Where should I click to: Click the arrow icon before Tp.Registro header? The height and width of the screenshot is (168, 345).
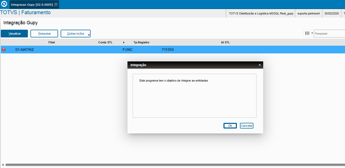pyautogui.click(x=124, y=42)
